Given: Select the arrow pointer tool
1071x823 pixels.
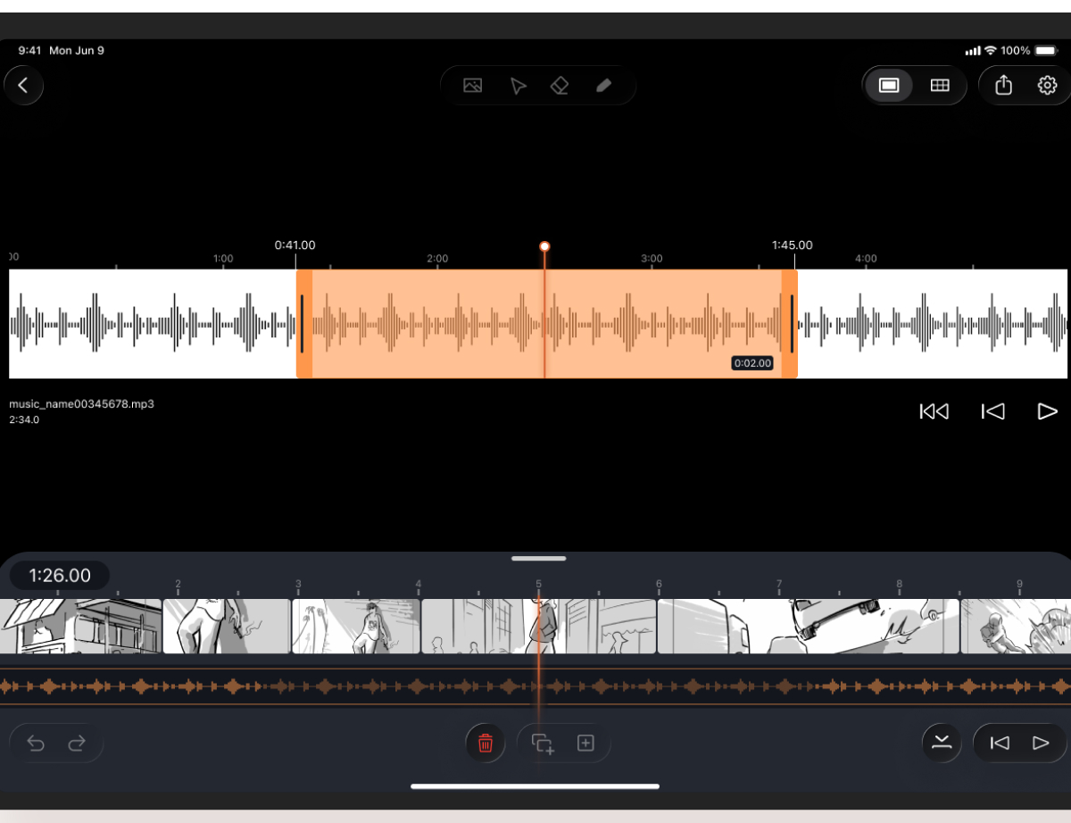Looking at the screenshot, I should [x=518, y=86].
